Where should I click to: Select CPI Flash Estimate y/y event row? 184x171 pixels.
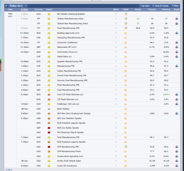point(98,99)
